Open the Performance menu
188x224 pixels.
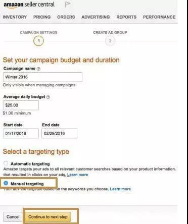click(159, 17)
